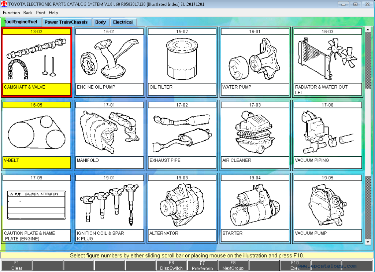375x272 pixels.
Task: Switch to the Electrical tab
Action: point(123,22)
